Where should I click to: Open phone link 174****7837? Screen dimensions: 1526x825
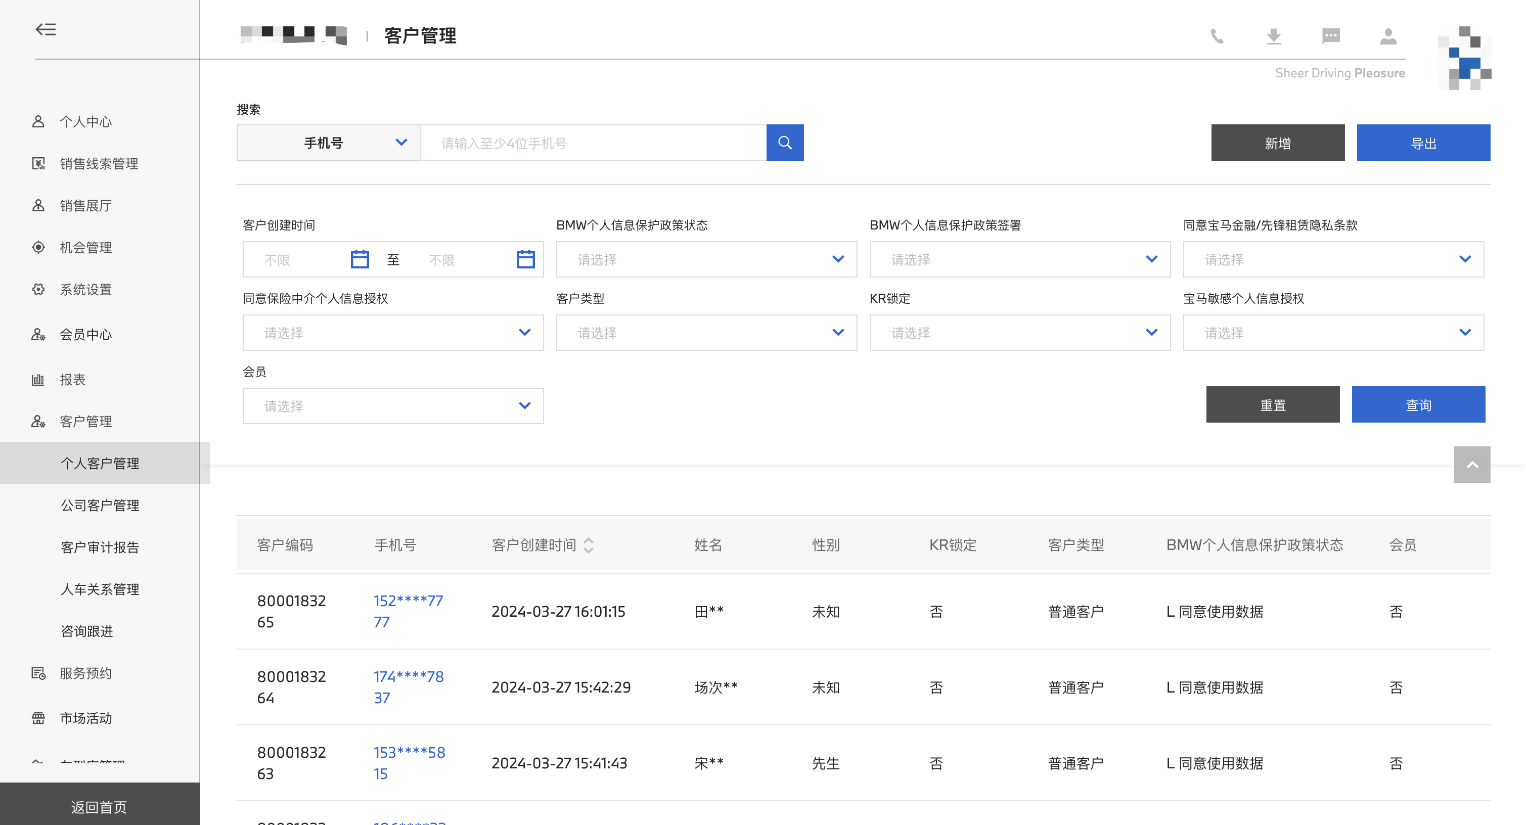(x=409, y=687)
